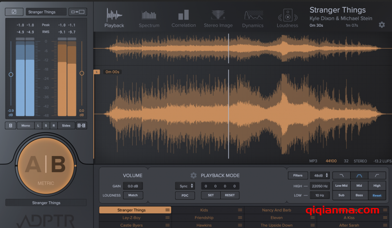Open menu icon on Stranger Things row

pos(167,210)
